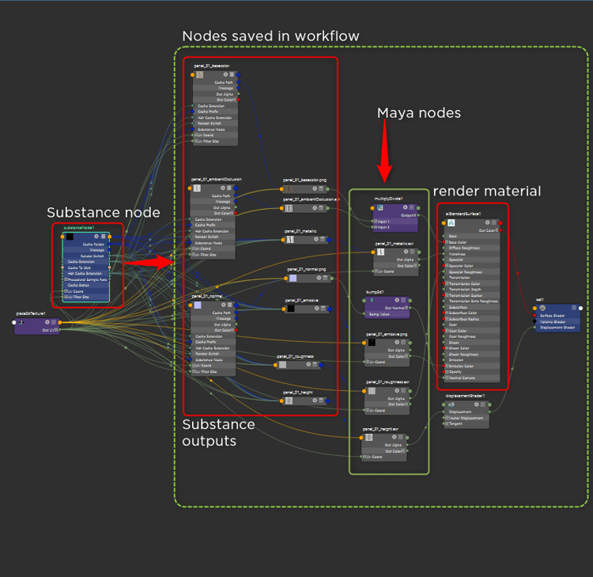Click Cache Path attribute on panel_01_basecolor node
Screen dimensions: 593x577
224,82
